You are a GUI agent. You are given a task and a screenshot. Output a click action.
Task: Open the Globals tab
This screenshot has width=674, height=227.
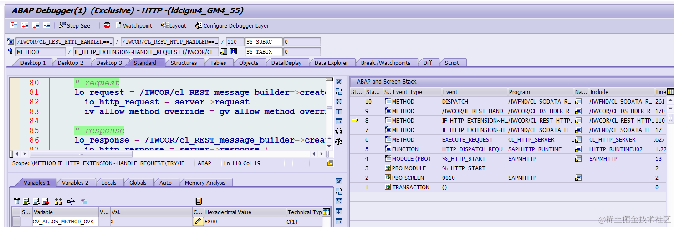[x=138, y=183]
